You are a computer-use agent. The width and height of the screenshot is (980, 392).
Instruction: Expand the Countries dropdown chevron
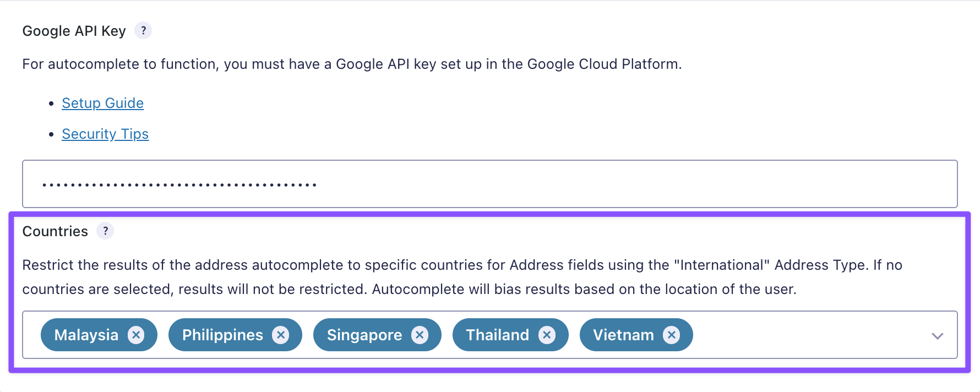[x=937, y=336]
